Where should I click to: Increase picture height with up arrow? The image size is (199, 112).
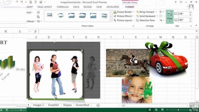click(190, 12)
